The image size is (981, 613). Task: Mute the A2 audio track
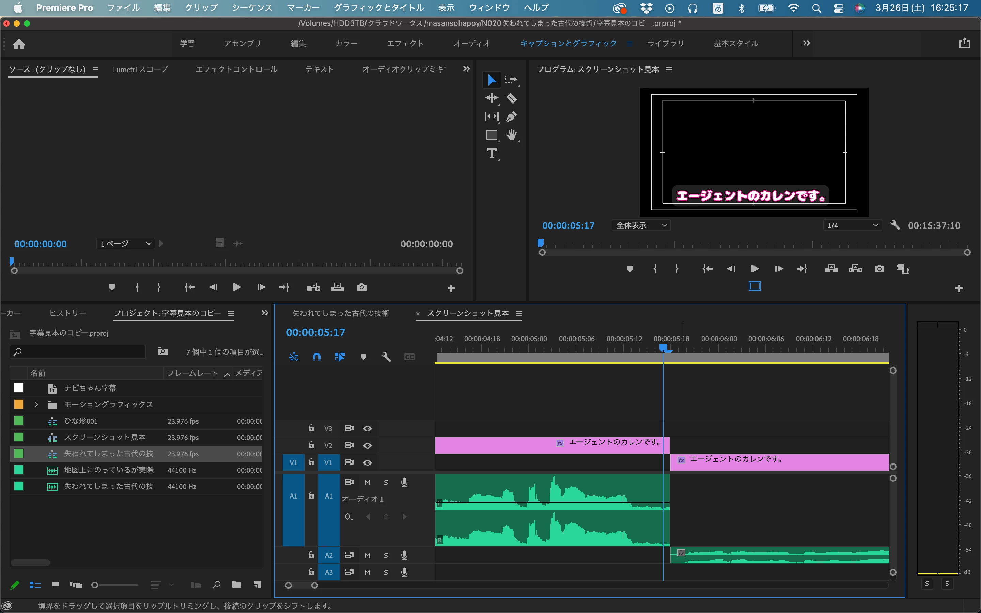[x=367, y=555]
